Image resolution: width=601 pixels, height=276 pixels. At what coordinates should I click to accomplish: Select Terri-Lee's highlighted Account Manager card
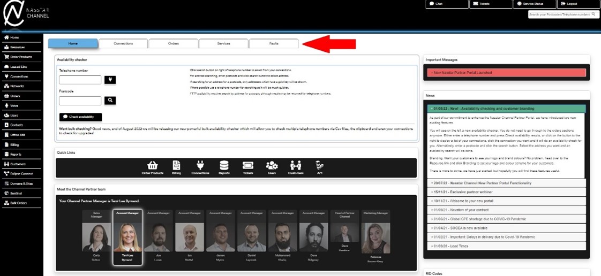click(x=127, y=237)
